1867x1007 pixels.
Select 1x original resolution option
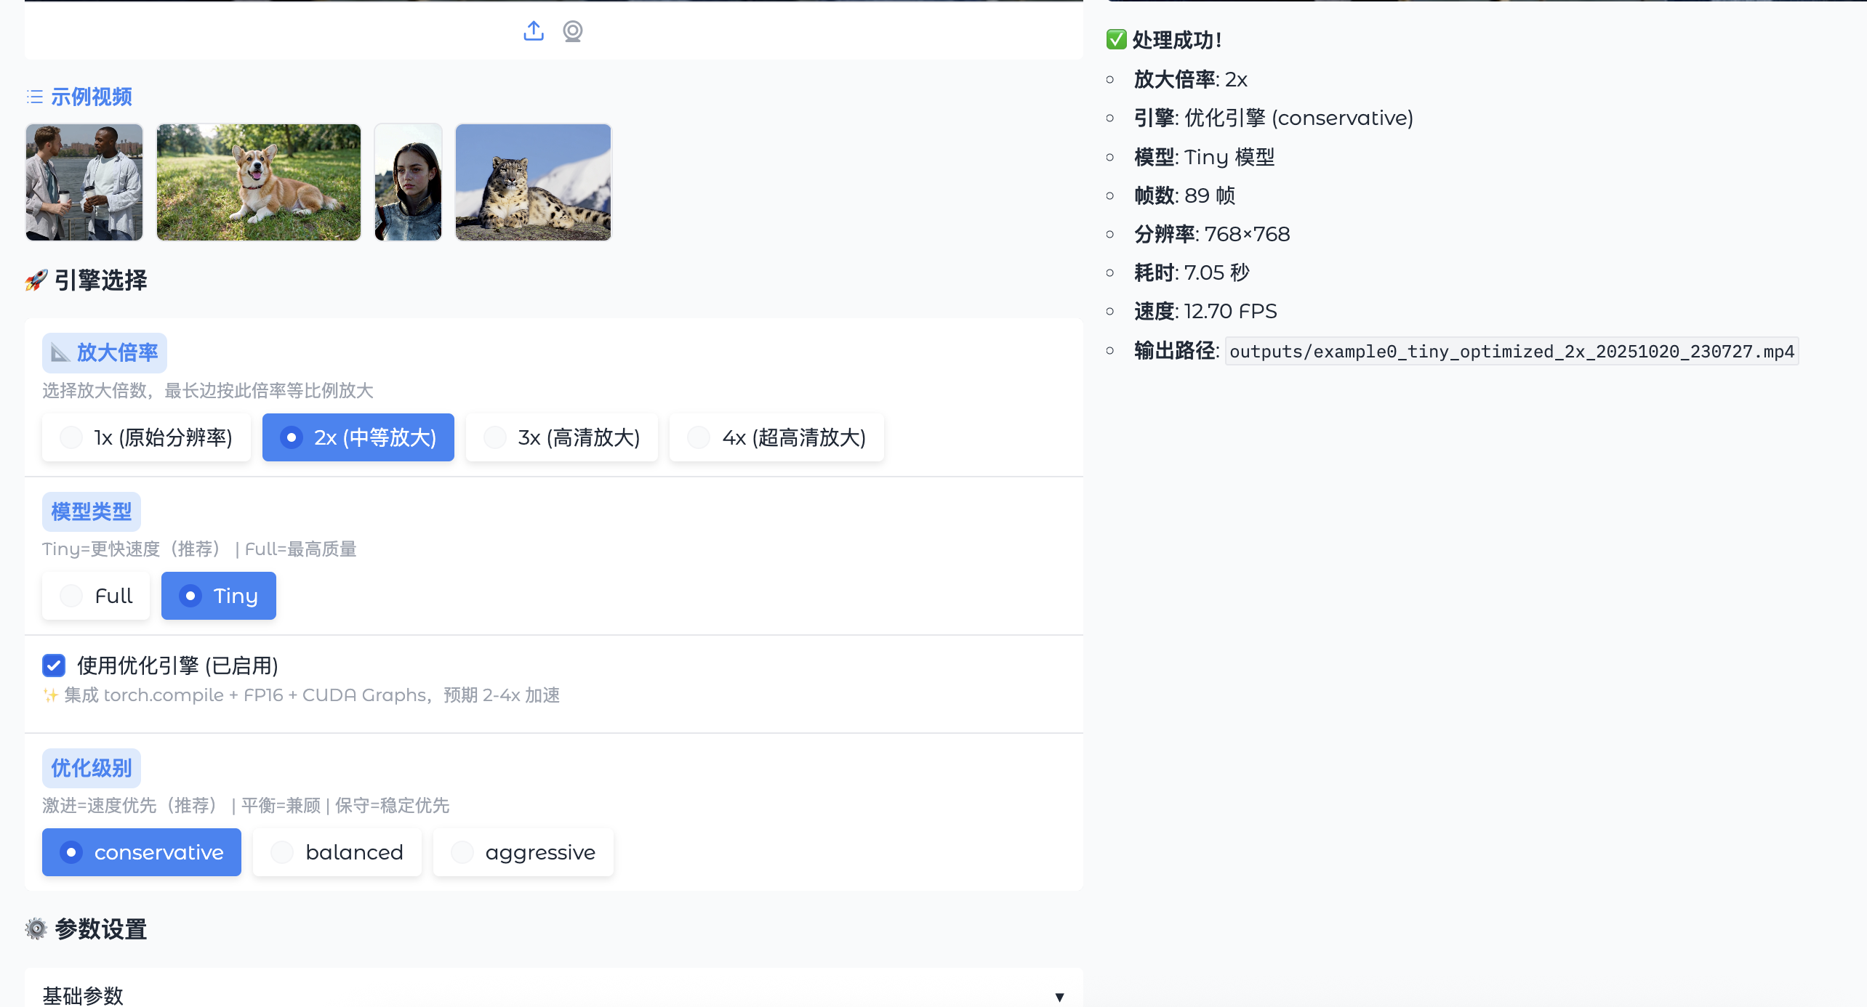point(146,437)
